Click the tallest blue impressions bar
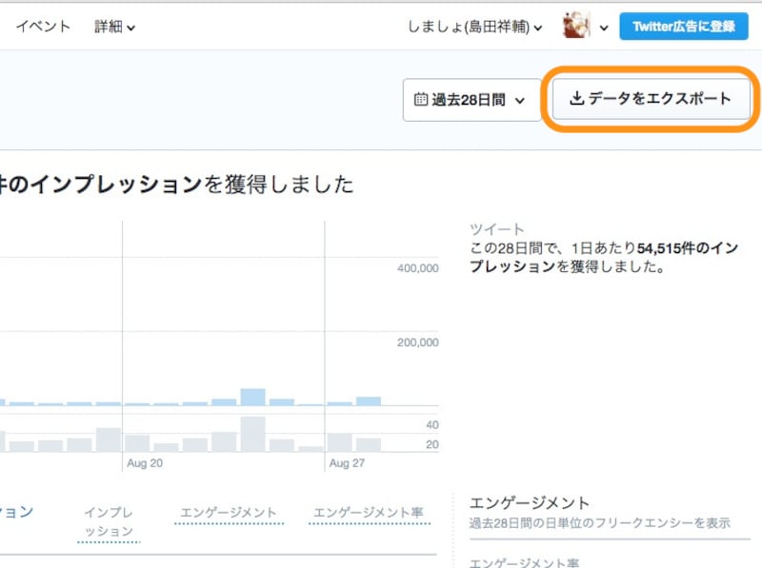The image size is (762, 568). (252, 397)
